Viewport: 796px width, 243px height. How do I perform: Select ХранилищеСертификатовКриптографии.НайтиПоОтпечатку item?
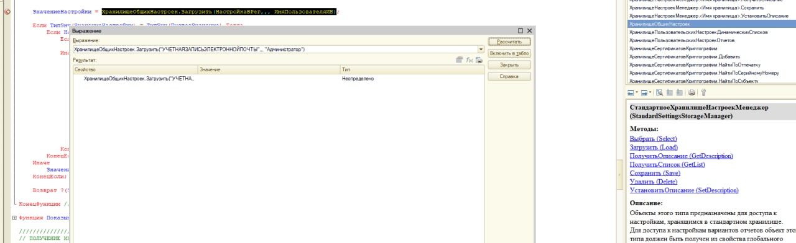click(x=694, y=64)
